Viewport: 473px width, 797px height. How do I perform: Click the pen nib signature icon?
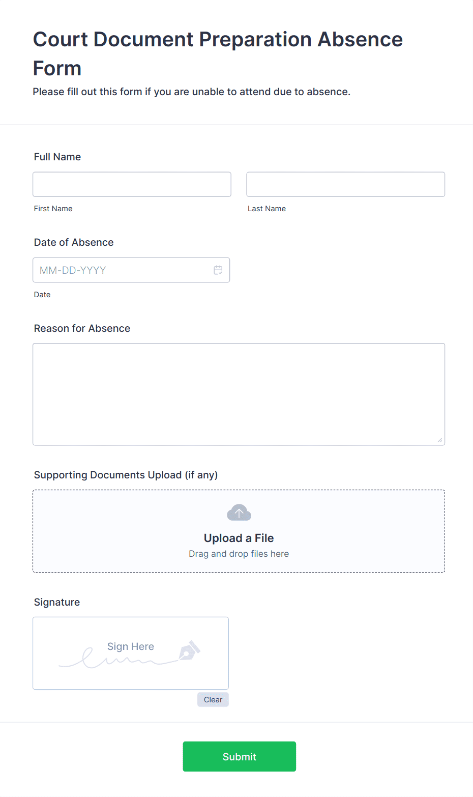[x=190, y=650]
